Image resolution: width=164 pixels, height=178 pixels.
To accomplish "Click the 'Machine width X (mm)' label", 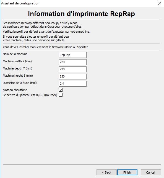I will coord(17,61).
